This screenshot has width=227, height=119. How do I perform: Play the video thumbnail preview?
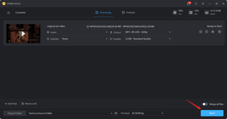[x=23, y=33]
